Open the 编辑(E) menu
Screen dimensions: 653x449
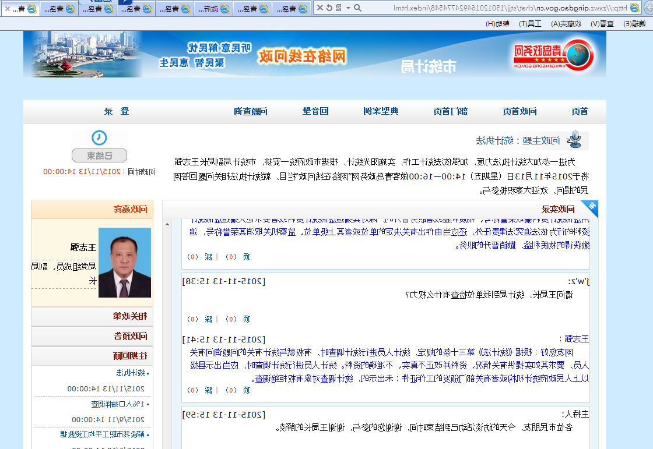tap(635, 24)
